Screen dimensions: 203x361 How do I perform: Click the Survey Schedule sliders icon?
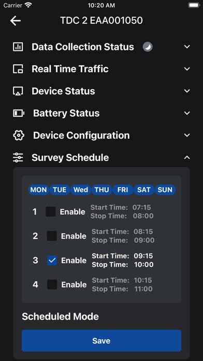(x=18, y=158)
